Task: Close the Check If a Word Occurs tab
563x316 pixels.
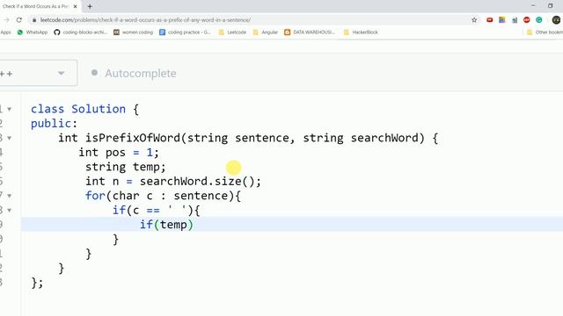Action: (75, 6)
